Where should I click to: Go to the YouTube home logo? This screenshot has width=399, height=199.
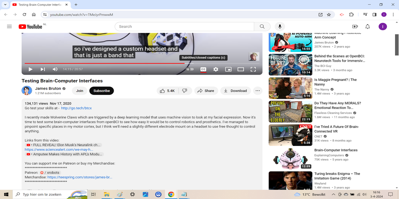click(x=30, y=27)
